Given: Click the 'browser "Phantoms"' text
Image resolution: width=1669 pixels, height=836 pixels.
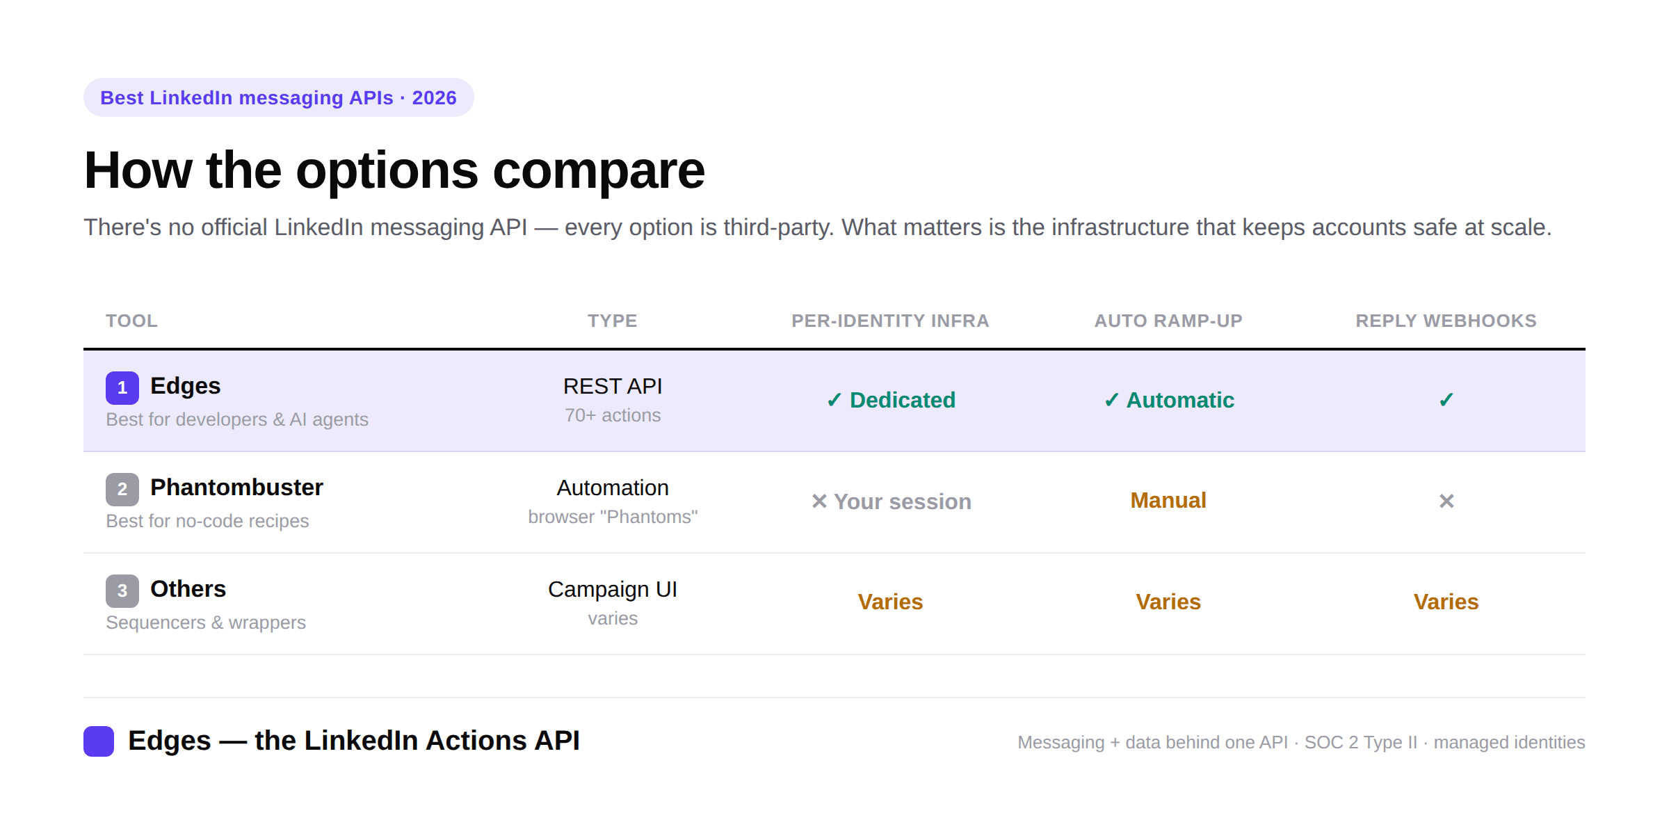Looking at the screenshot, I should (x=613, y=517).
